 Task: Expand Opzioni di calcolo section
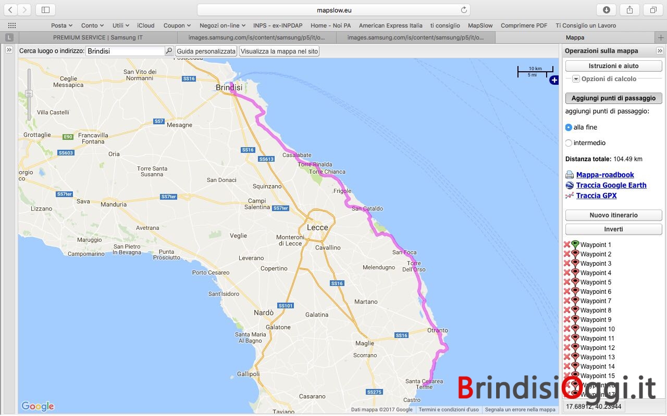[x=576, y=79]
